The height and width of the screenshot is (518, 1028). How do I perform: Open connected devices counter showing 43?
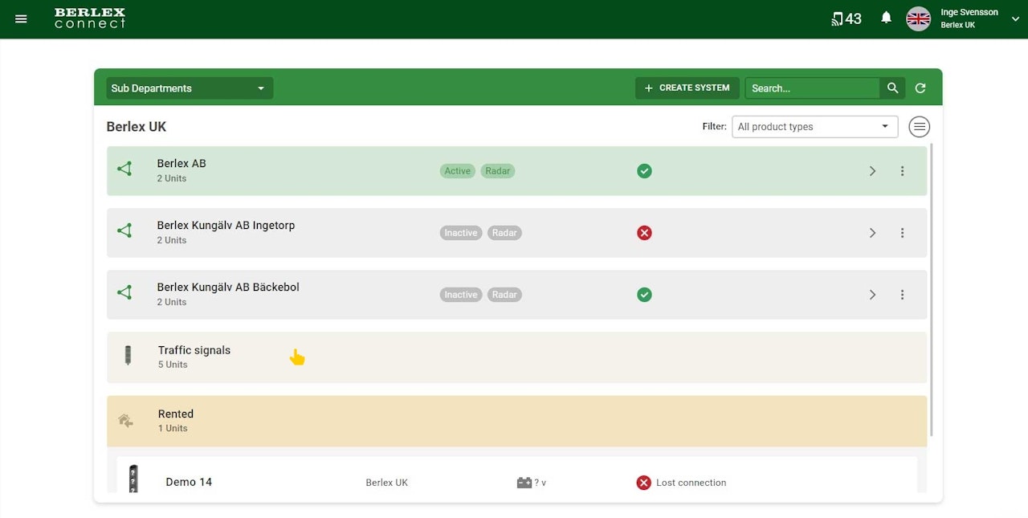coord(846,18)
